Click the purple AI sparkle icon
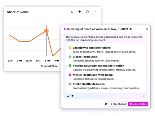This screenshot has height=116, width=155. [65, 29]
